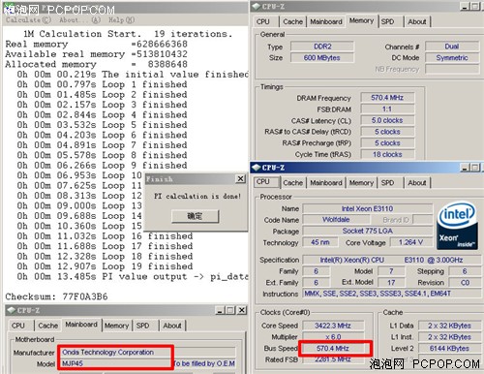Click Core Voltage field 1.264 V
This screenshot has height=374, width=484.
point(410,242)
